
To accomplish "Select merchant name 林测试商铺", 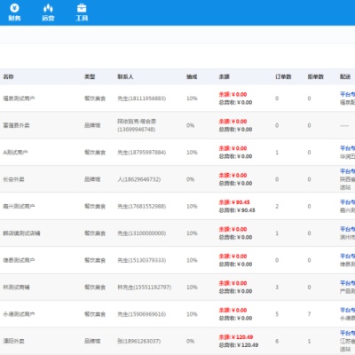I will point(16,287).
